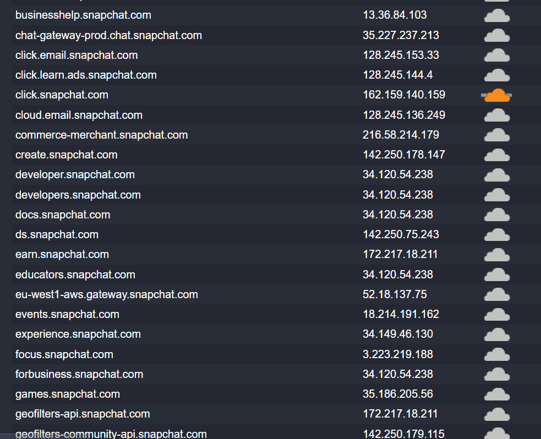
Task: Select the chat-gateway-prod.chat.snapchat.com hostname
Action: 108,35
